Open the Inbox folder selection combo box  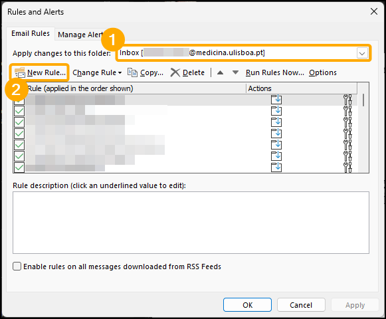click(243, 53)
